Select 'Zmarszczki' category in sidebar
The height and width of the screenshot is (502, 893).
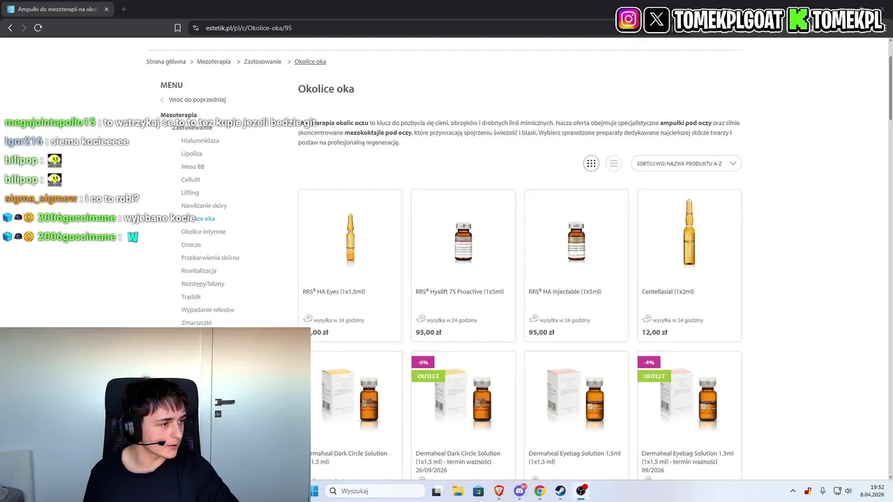point(196,323)
